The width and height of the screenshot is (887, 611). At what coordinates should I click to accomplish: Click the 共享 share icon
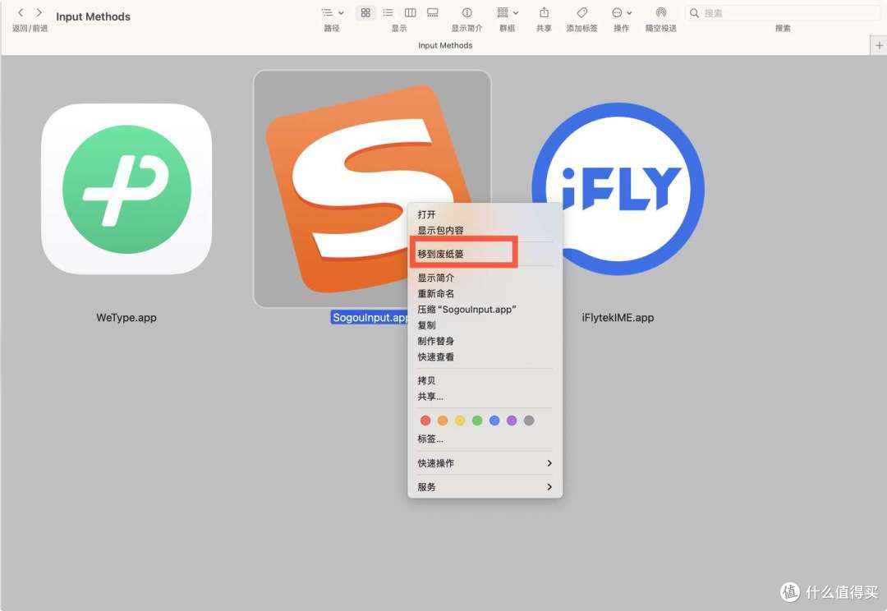[545, 12]
